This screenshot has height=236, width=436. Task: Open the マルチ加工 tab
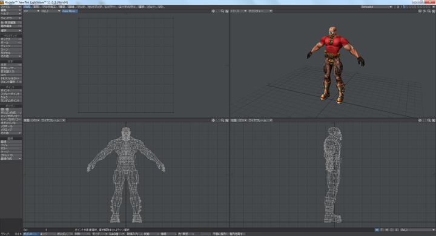coord(49,7)
